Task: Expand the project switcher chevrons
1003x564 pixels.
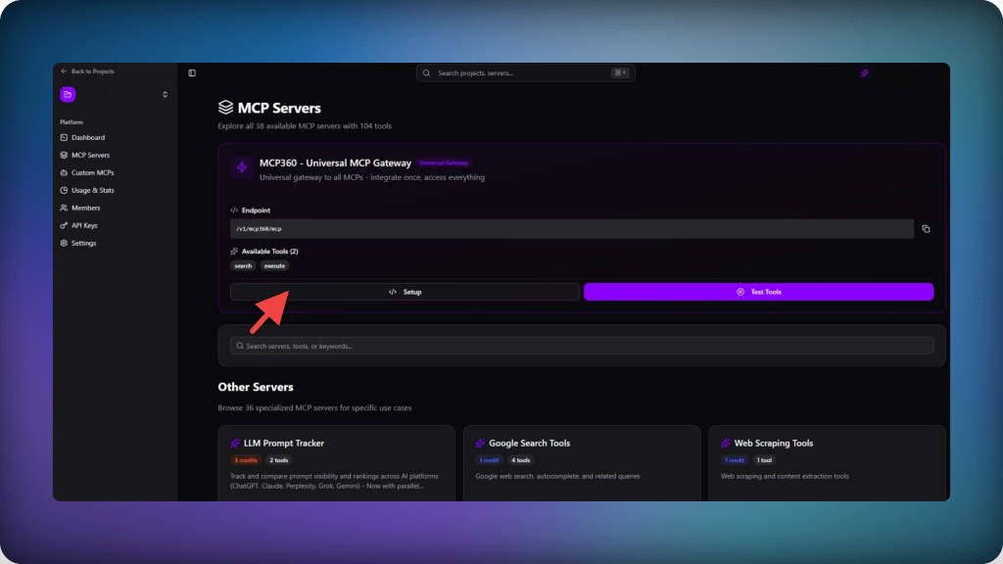Action: point(165,95)
